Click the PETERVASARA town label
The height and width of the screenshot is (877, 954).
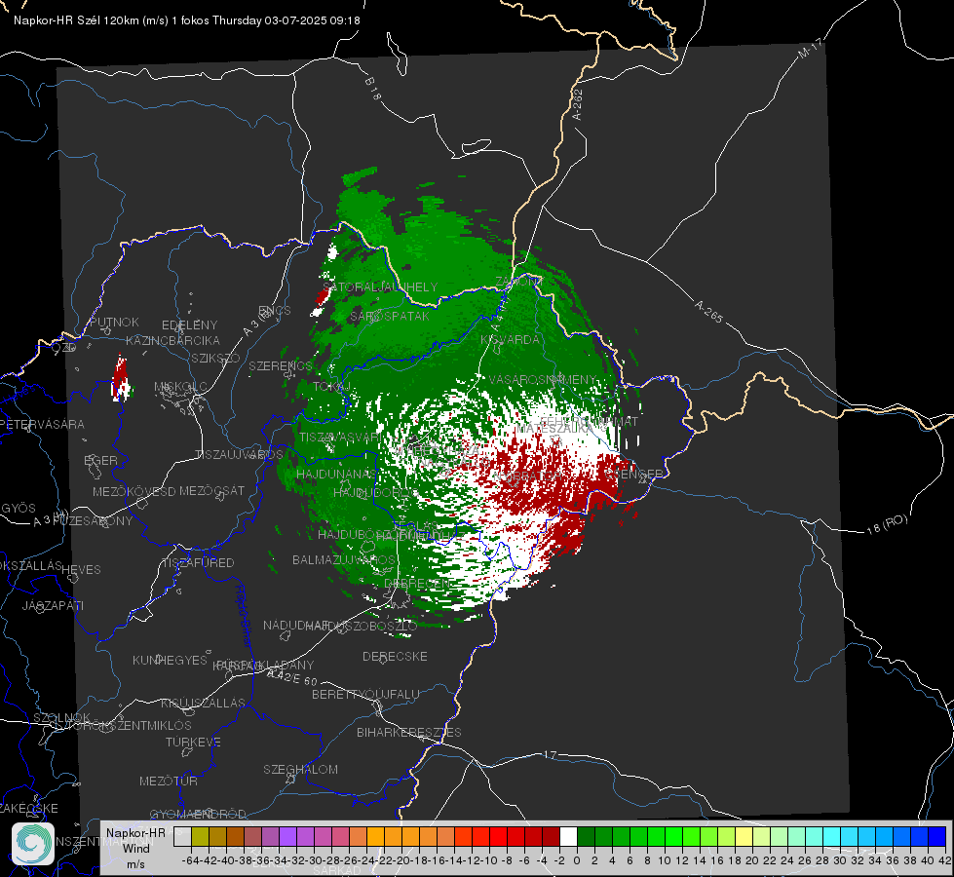[x=42, y=424]
